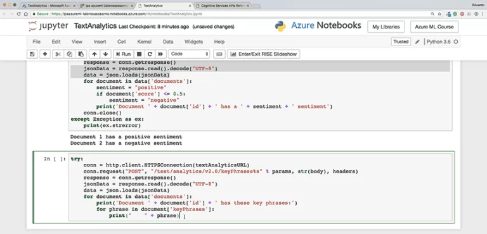Screen dimensions: 487x234
Task: Click the Trusted notebook button
Action: 401,42
